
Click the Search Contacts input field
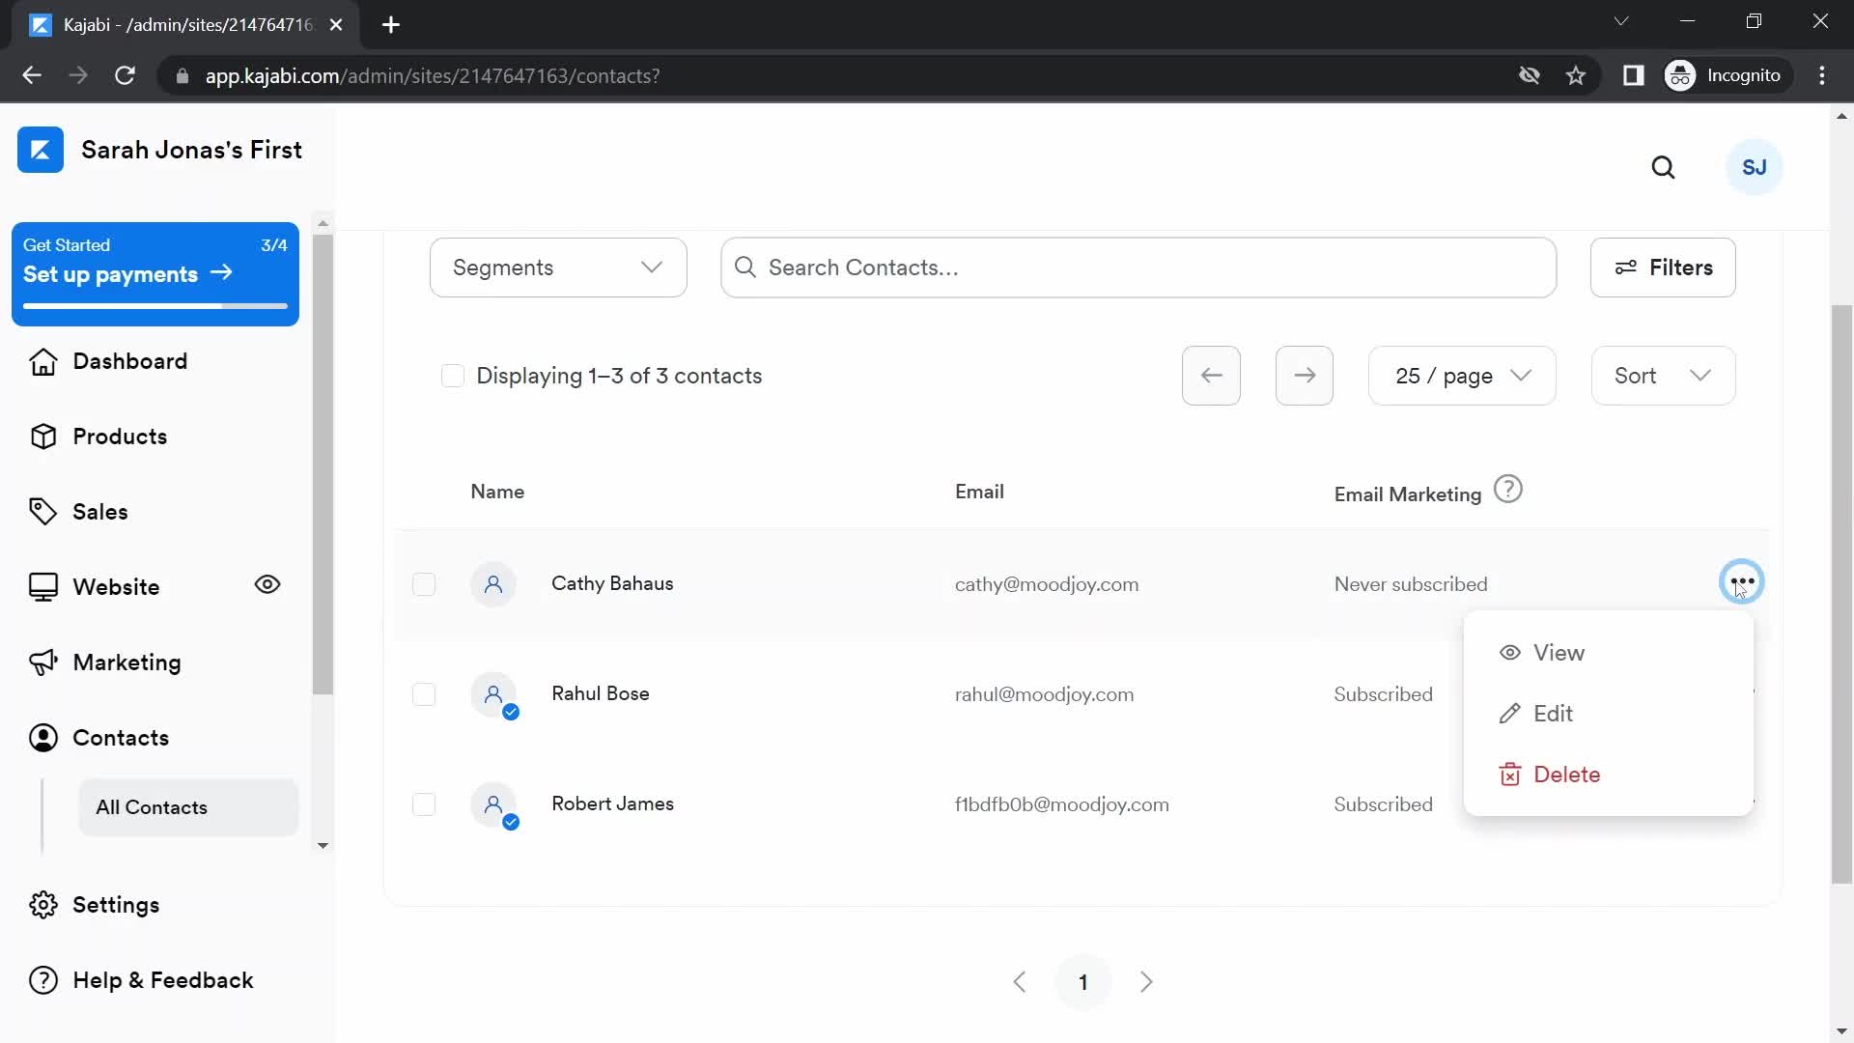(x=1139, y=268)
